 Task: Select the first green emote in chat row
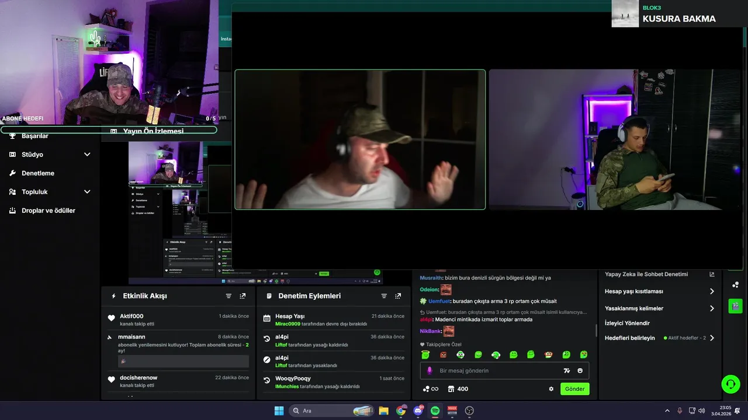(425, 355)
